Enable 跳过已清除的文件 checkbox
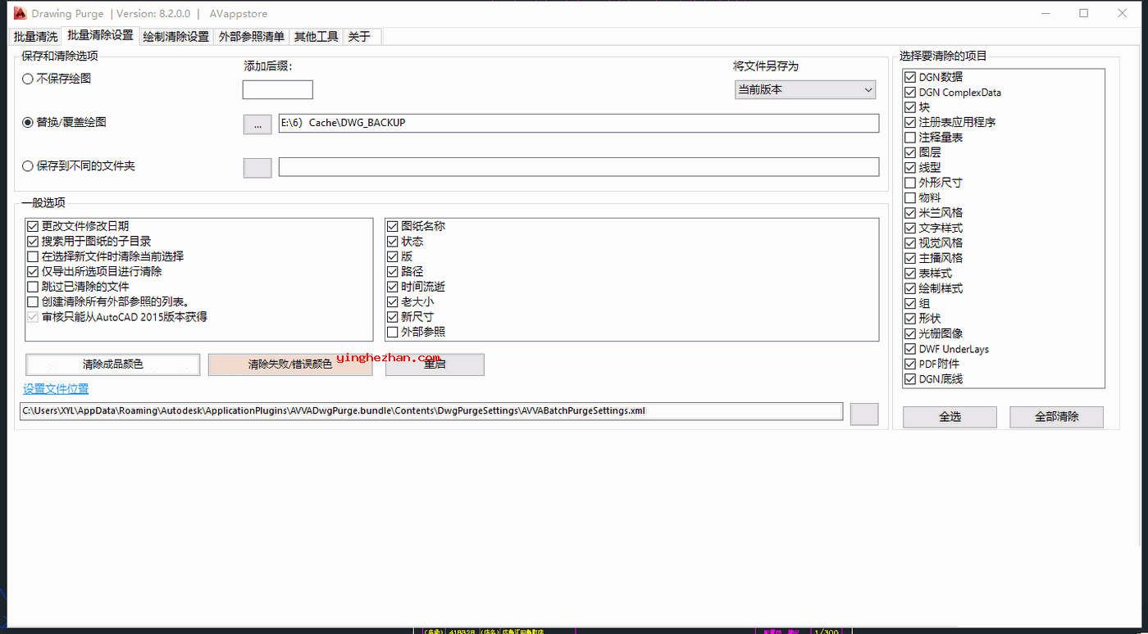 click(33, 287)
